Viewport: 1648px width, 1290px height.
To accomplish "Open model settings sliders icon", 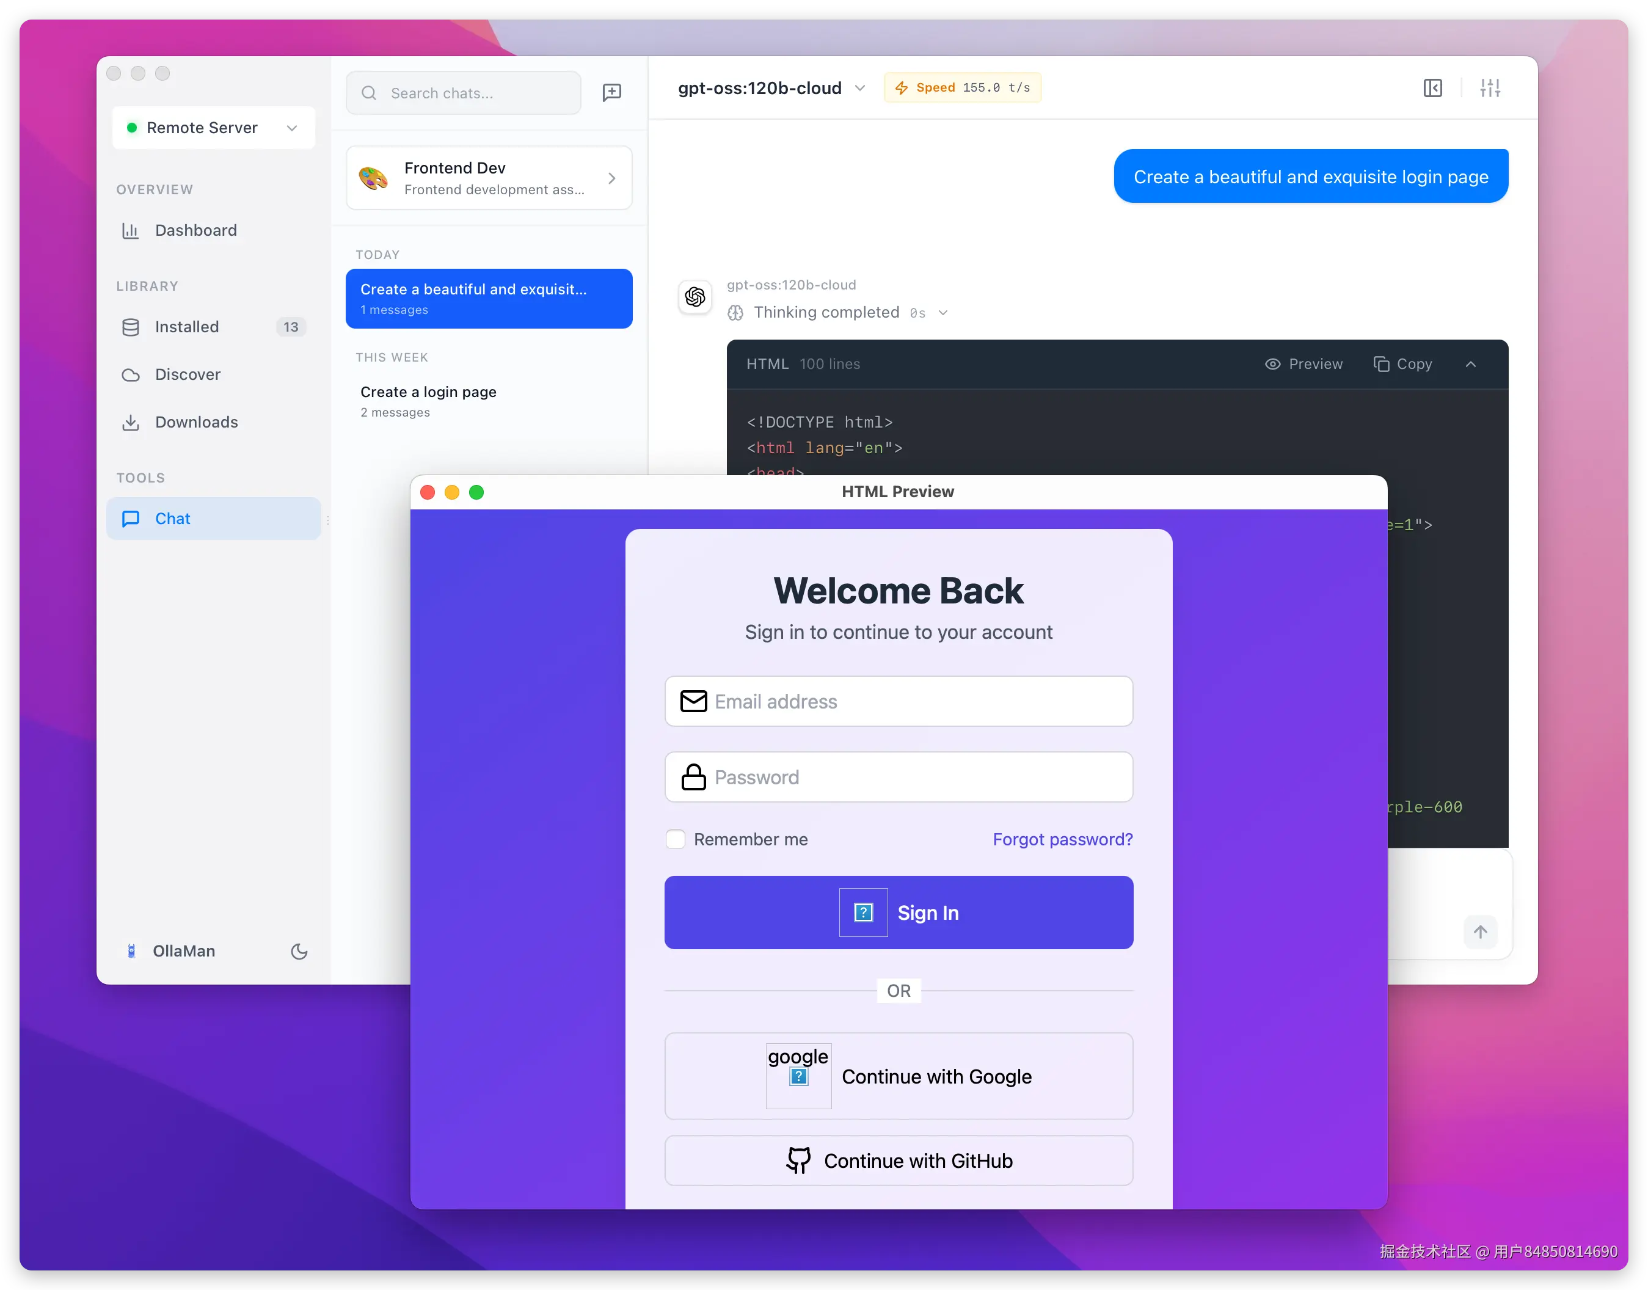I will point(1489,89).
